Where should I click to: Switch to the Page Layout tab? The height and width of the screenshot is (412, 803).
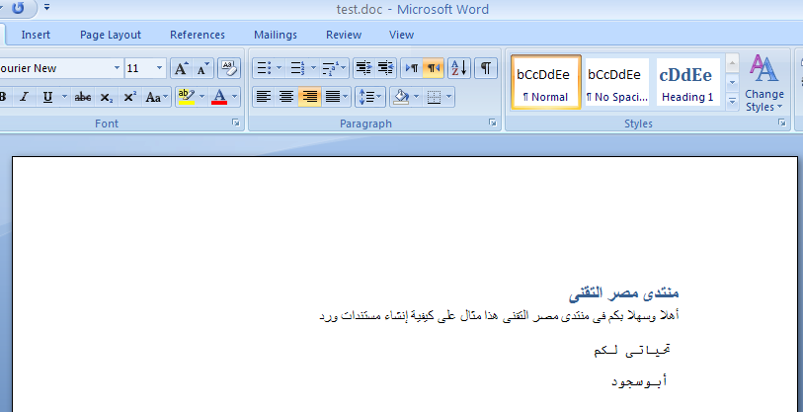coord(111,35)
